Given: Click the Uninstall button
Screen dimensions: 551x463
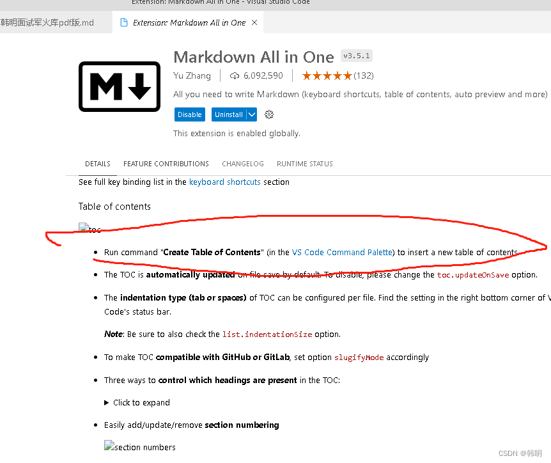Looking at the screenshot, I should pos(229,114).
